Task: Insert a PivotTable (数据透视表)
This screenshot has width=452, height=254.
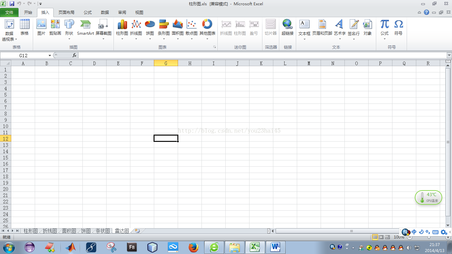Action: [9, 30]
